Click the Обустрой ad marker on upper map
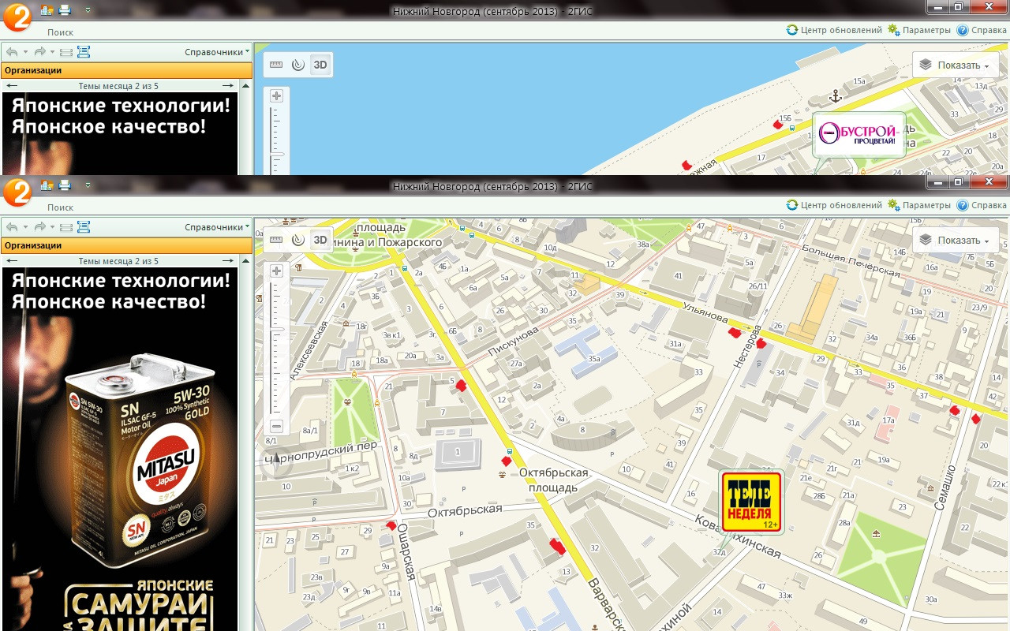The height and width of the screenshot is (631, 1010). click(859, 135)
